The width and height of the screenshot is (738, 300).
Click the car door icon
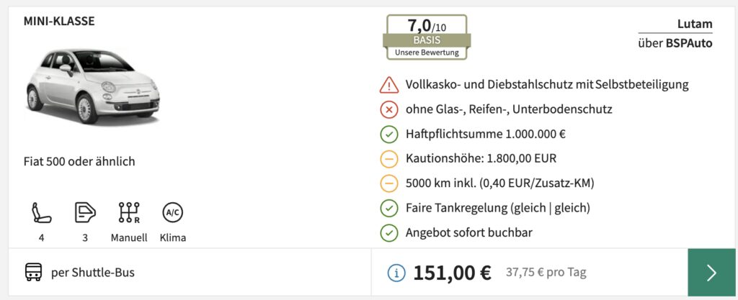click(85, 213)
